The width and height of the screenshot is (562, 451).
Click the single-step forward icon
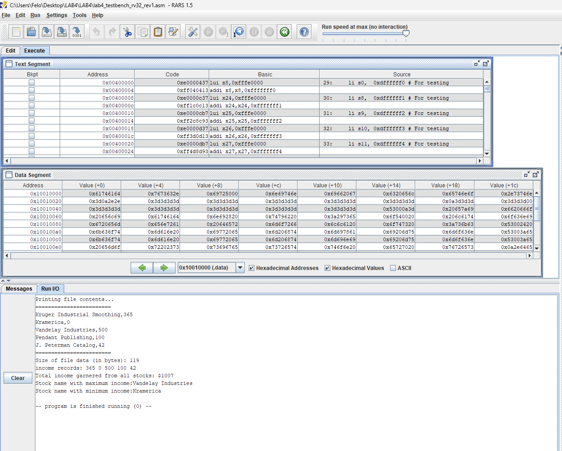point(224,32)
